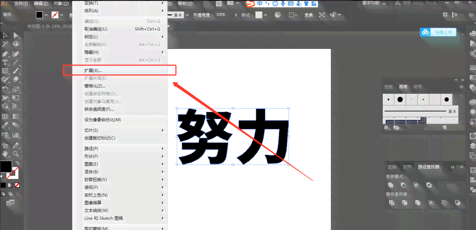Click the 样式 graphic style swatch
The image size is (476, 230).
point(259,15)
